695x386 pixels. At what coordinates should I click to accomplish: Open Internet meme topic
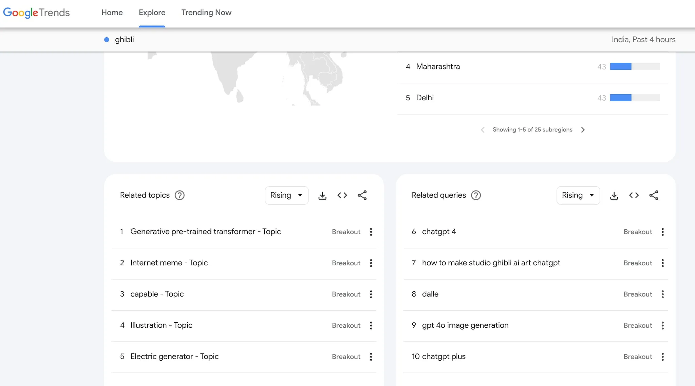tap(169, 263)
